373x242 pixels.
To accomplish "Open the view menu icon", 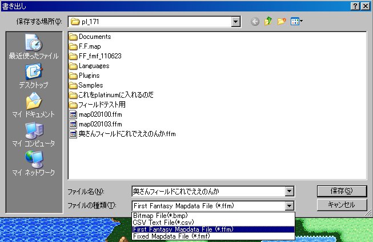I will coord(296,21).
